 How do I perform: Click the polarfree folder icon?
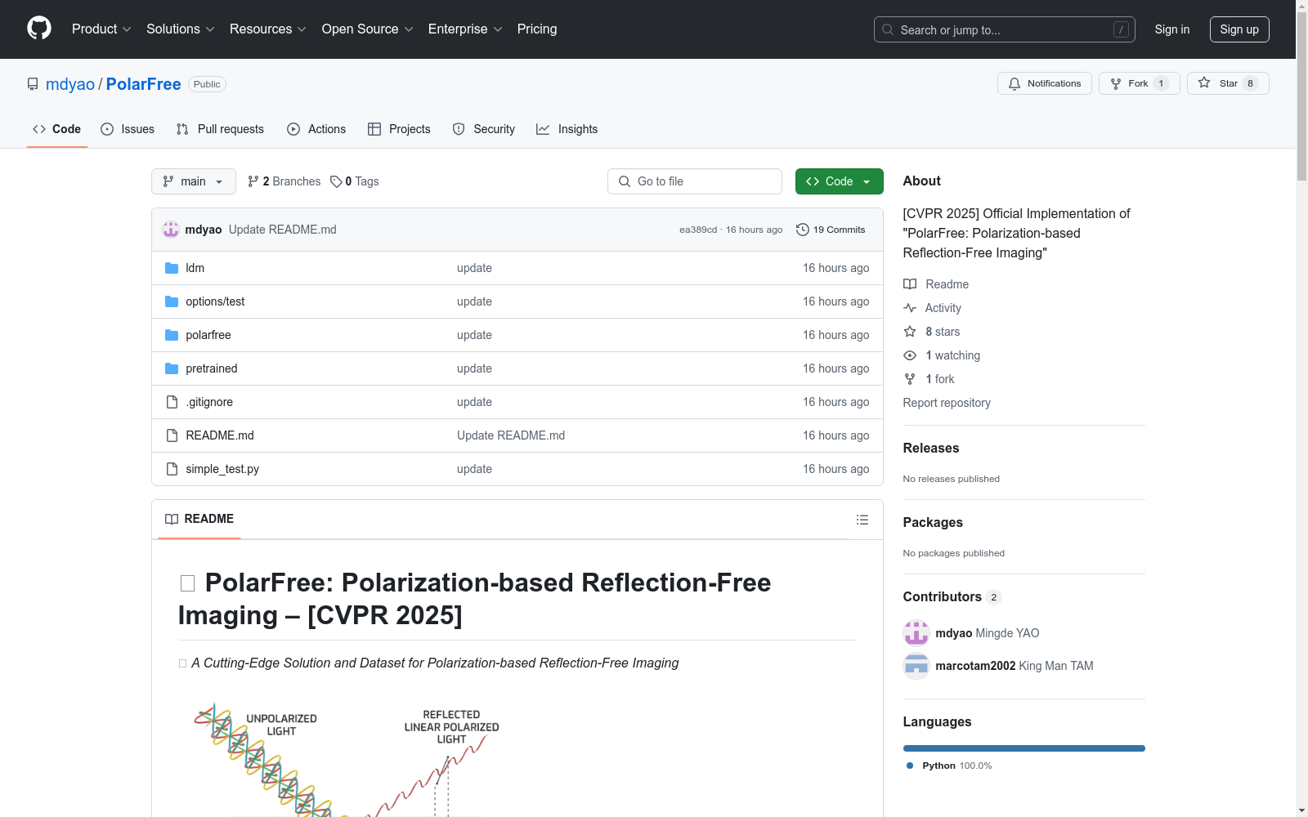coord(172,335)
